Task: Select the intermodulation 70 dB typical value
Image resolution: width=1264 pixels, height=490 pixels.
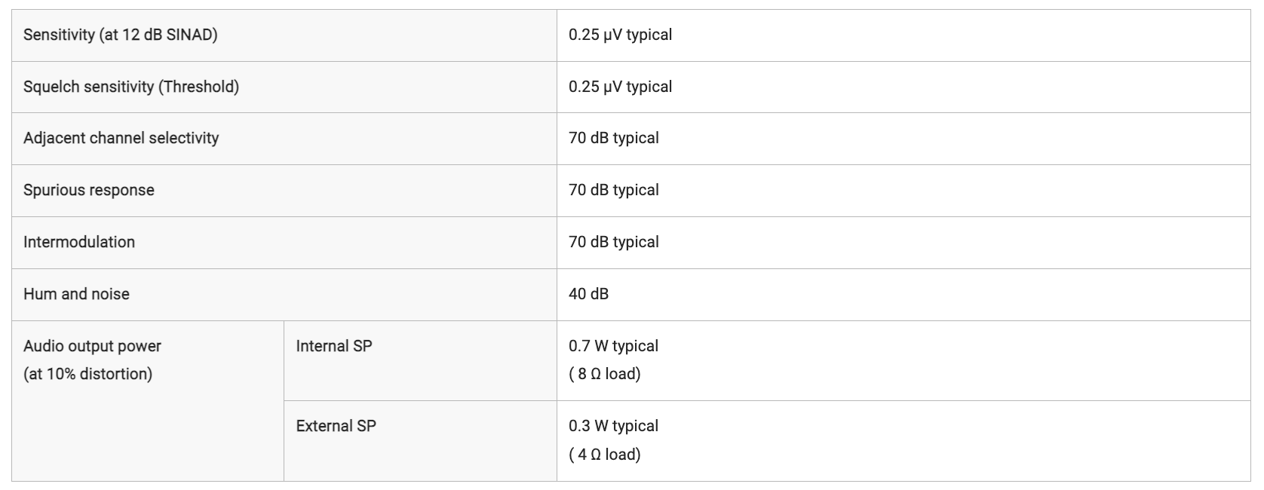Action: click(614, 242)
